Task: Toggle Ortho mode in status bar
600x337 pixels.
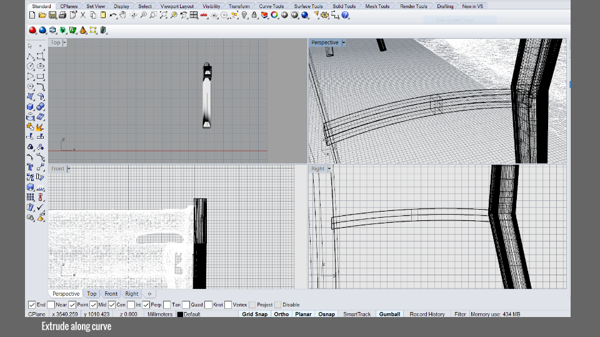Action: [x=281, y=314]
